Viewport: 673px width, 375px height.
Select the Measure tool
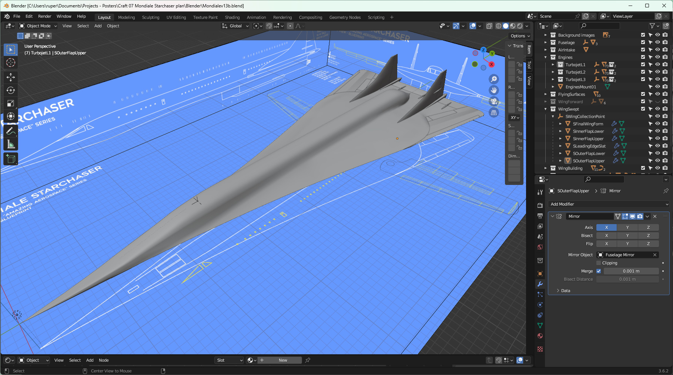(x=11, y=144)
